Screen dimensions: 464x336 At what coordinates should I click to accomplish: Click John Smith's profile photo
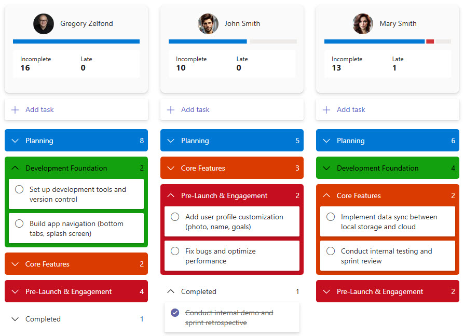pos(208,24)
